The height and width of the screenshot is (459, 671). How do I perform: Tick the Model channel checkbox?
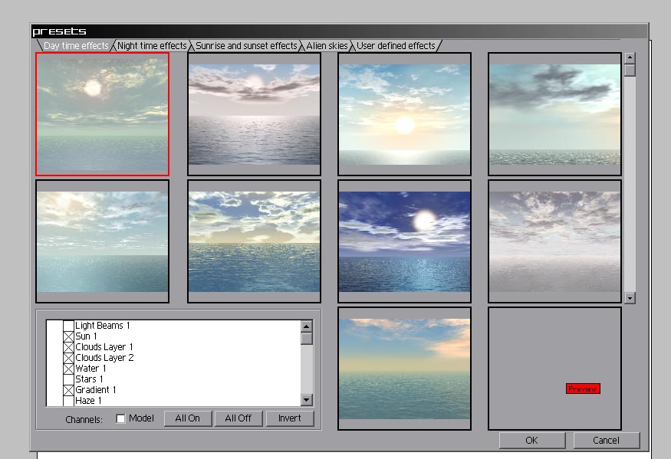[120, 418]
